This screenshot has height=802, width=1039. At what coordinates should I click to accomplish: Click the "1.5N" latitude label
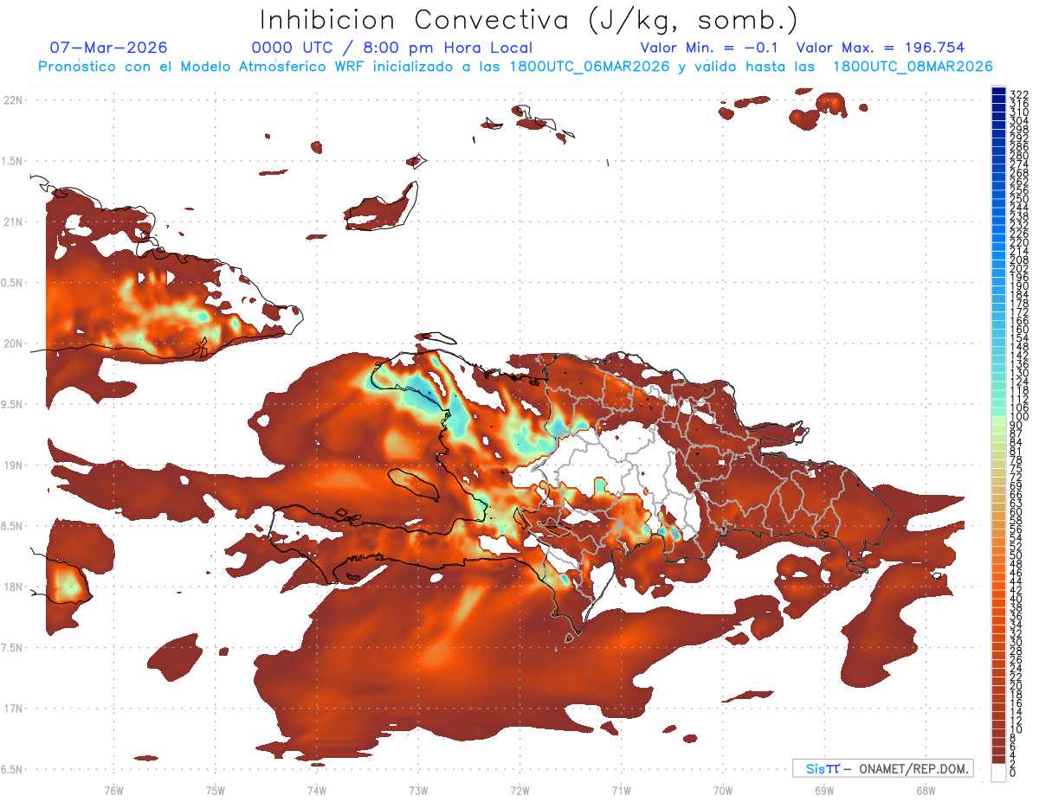[x=13, y=161]
